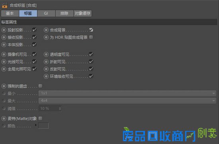This screenshot has width=219, height=144.
Task: Toggle the 反射可见 checkbox
Action: pos(91,69)
